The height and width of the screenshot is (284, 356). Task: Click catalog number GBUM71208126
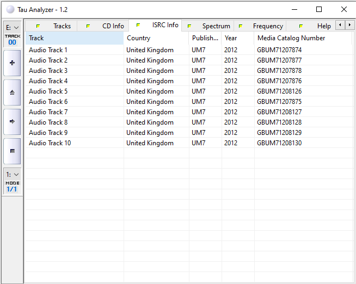[279, 91]
